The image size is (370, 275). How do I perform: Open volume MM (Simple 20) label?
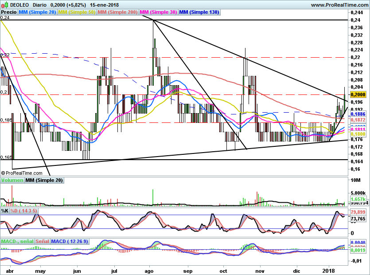pos(44,180)
